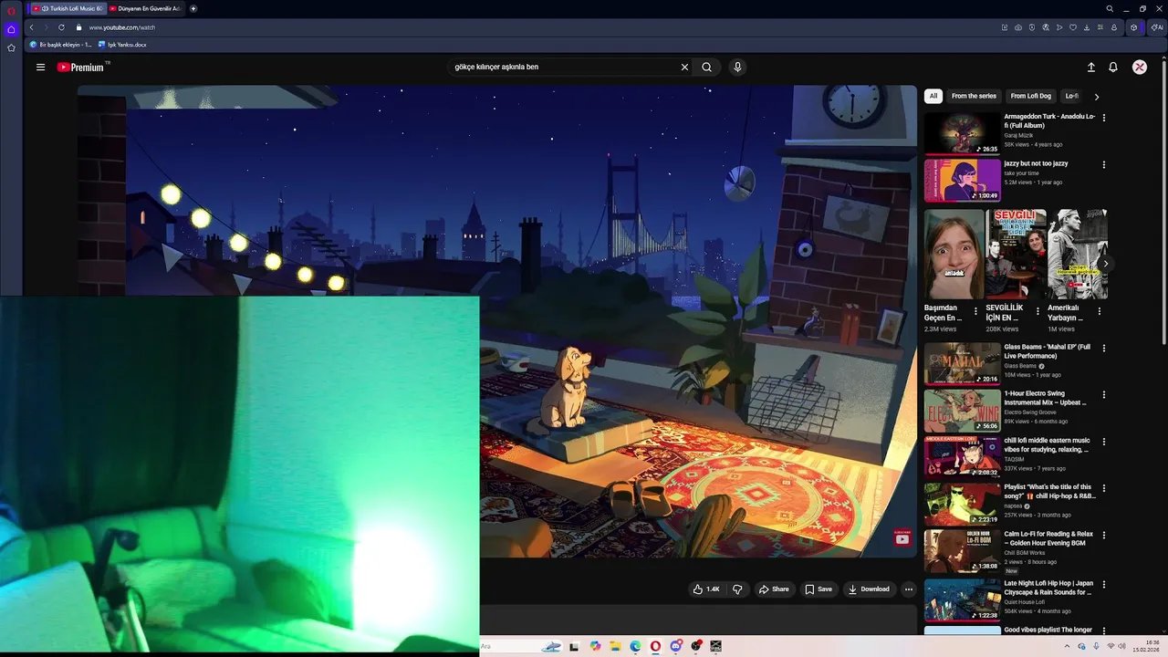The image size is (1168, 657).
Task: Share the current video
Action: click(774, 589)
